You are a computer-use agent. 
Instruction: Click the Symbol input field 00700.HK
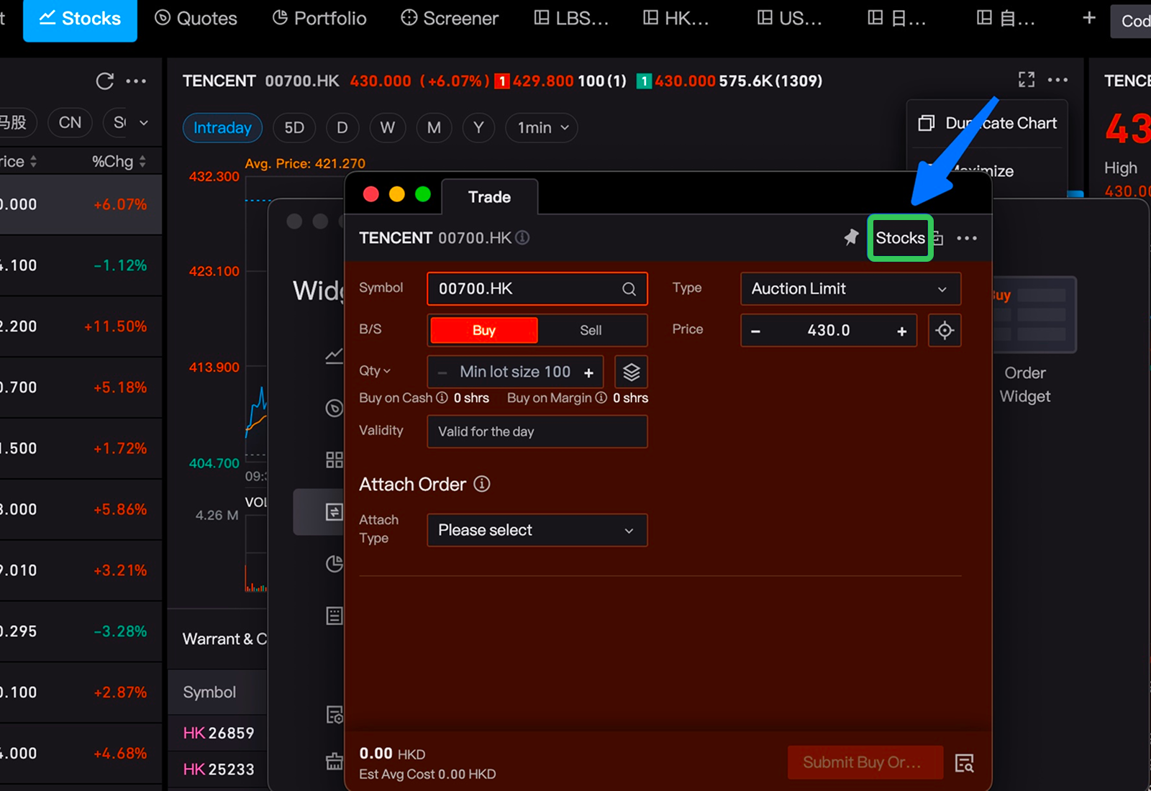525,289
